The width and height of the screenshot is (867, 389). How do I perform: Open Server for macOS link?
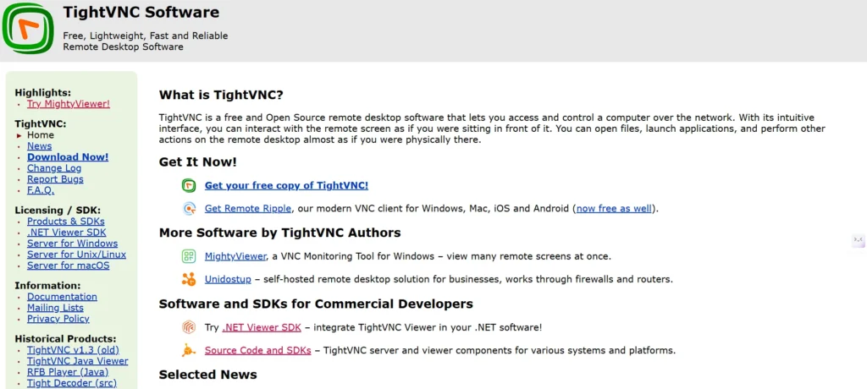coord(69,266)
